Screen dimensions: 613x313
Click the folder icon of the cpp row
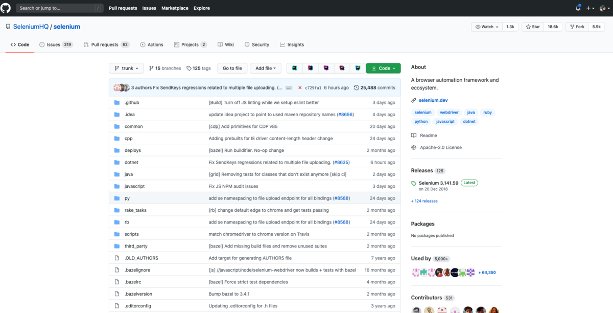click(117, 138)
